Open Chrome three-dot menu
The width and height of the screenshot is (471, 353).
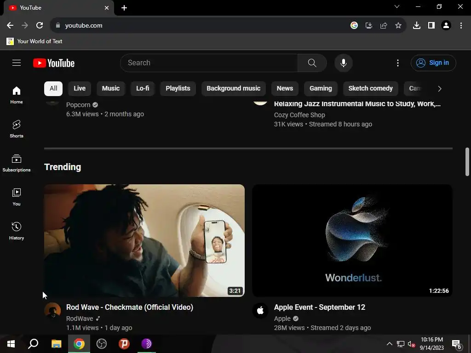[x=461, y=26]
